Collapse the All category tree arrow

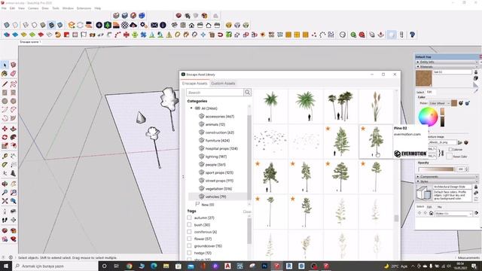click(x=191, y=108)
